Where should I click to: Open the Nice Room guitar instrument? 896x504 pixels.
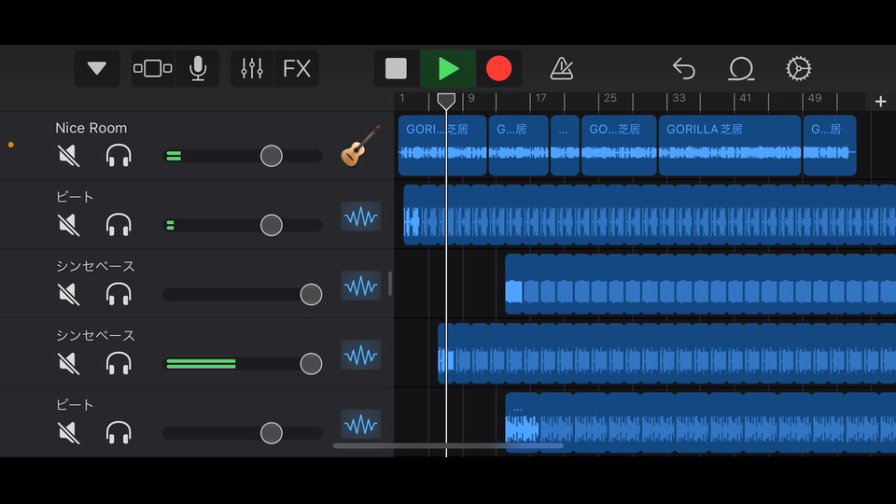point(360,147)
